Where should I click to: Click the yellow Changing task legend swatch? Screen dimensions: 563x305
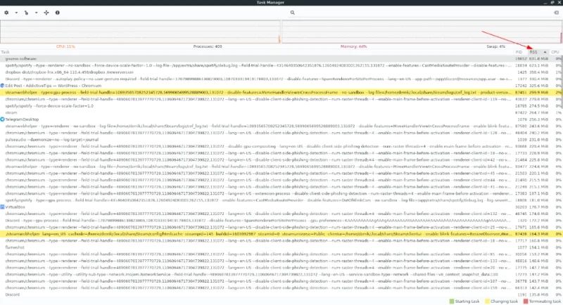487,301
